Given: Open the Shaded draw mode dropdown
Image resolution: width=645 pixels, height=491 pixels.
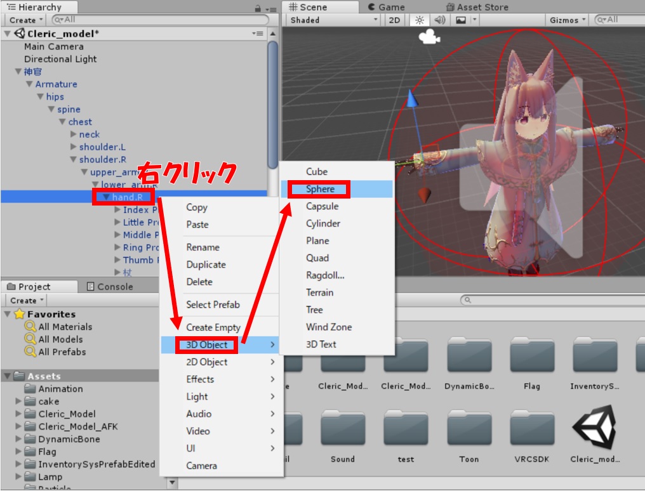Looking at the screenshot, I should (333, 20).
